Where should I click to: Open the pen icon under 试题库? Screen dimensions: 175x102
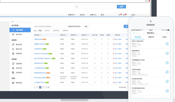(13, 44)
